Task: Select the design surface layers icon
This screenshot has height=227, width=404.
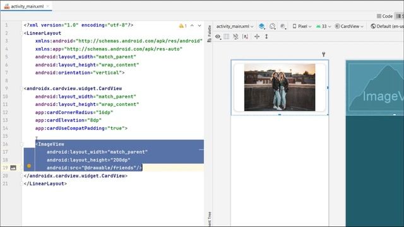Action: pyautogui.click(x=262, y=26)
